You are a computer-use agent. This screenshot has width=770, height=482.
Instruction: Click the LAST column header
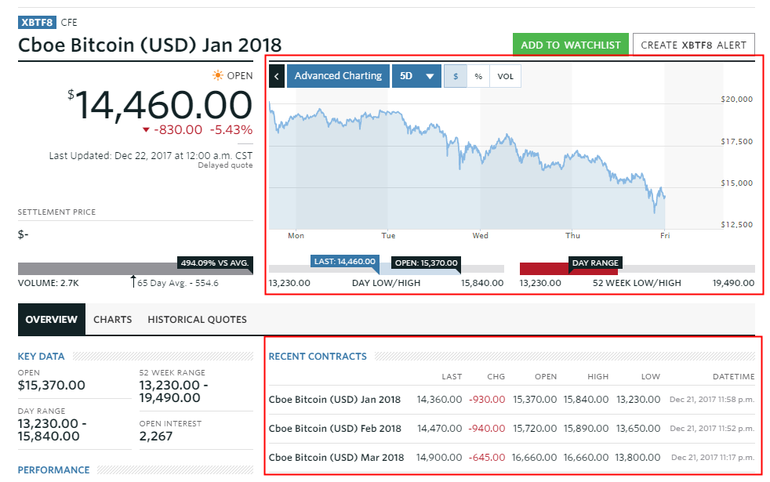click(x=452, y=376)
